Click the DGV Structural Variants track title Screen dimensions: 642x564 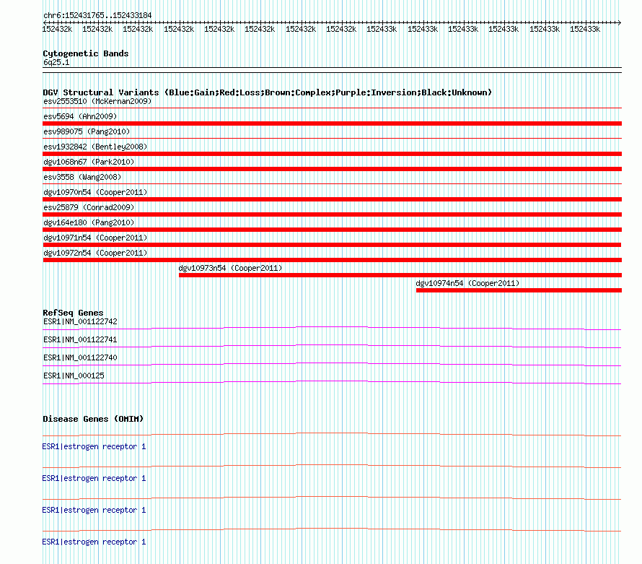268,92
